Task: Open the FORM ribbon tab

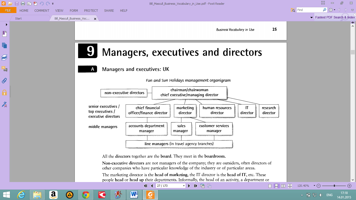Action: click(x=74, y=11)
